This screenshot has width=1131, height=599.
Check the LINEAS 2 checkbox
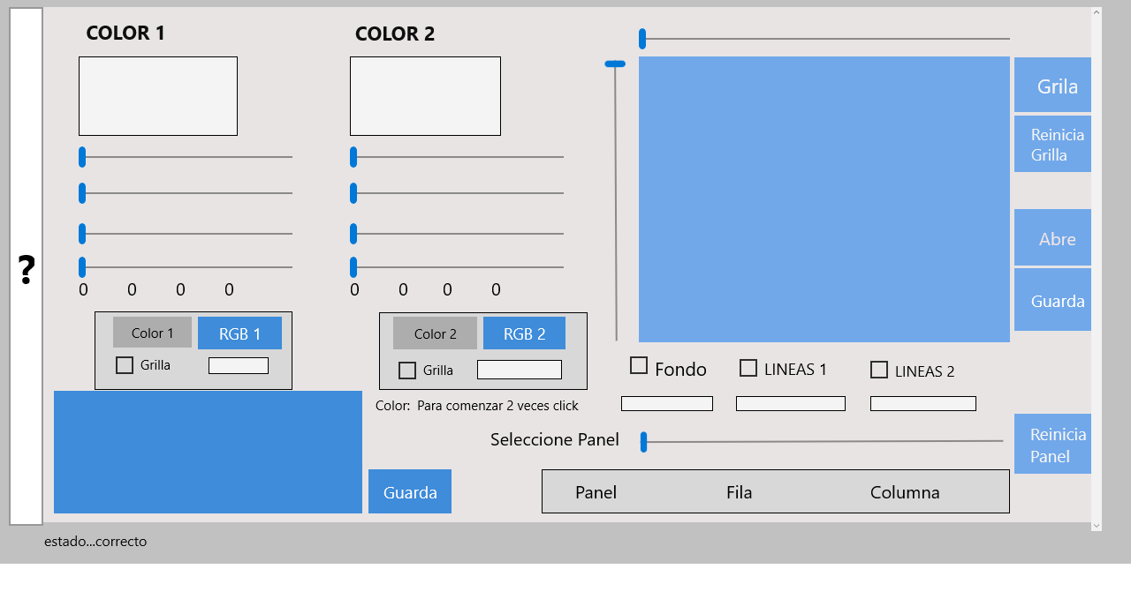pos(879,370)
